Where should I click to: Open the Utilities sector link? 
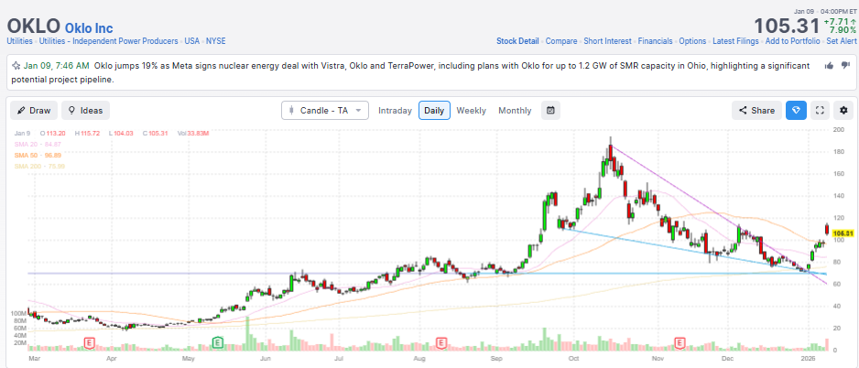coord(20,41)
